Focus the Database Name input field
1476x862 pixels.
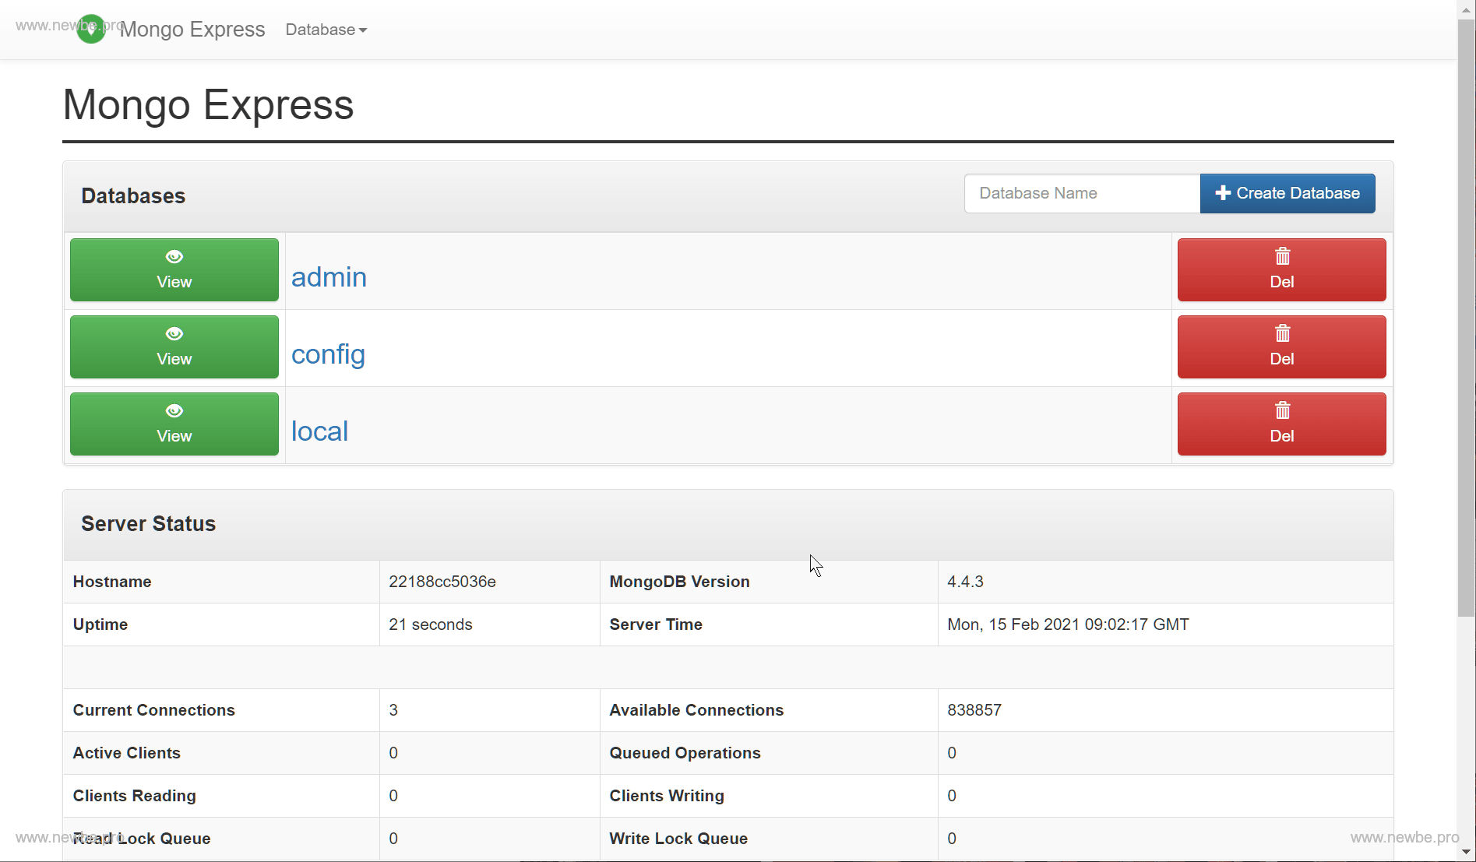(1082, 193)
